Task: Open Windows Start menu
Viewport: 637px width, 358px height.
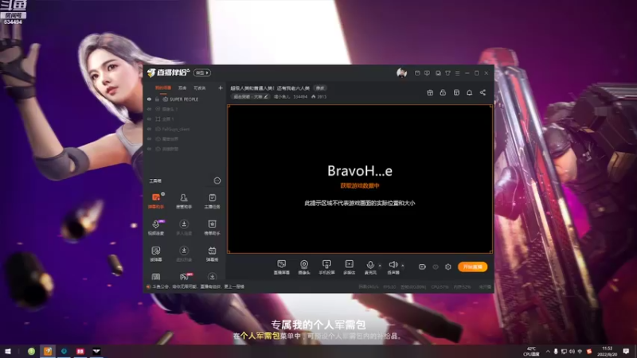Action: pyautogui.click(x=8, y=351)
